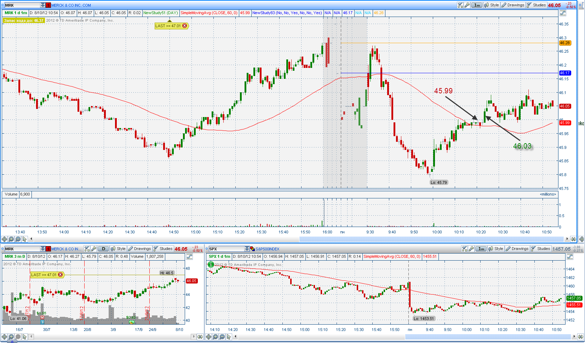Click Edit studies flask icon in SPX chart
Viewport: 585px width, 343px height.
coord(464,249)
